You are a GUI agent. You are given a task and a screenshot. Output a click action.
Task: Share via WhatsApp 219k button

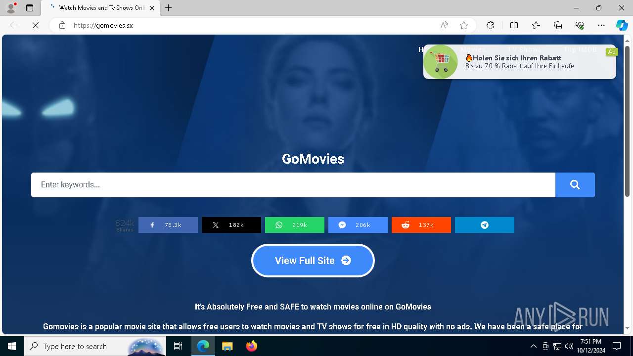295,225
